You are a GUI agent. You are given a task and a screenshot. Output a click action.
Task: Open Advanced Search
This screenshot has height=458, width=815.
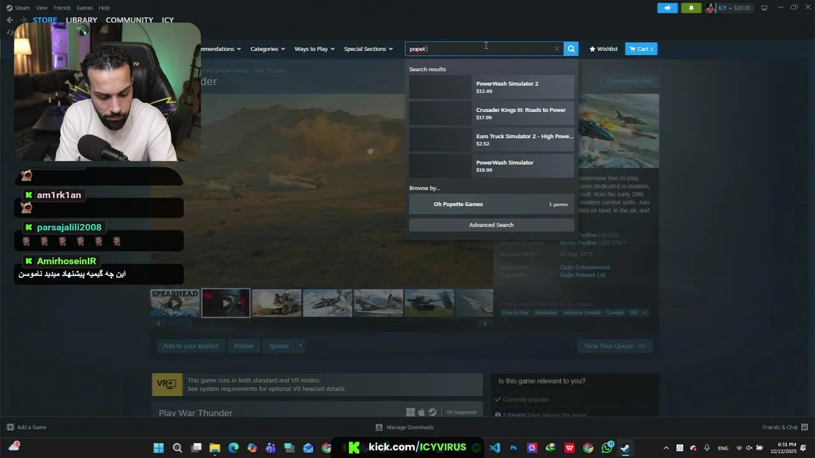(491, 225)
